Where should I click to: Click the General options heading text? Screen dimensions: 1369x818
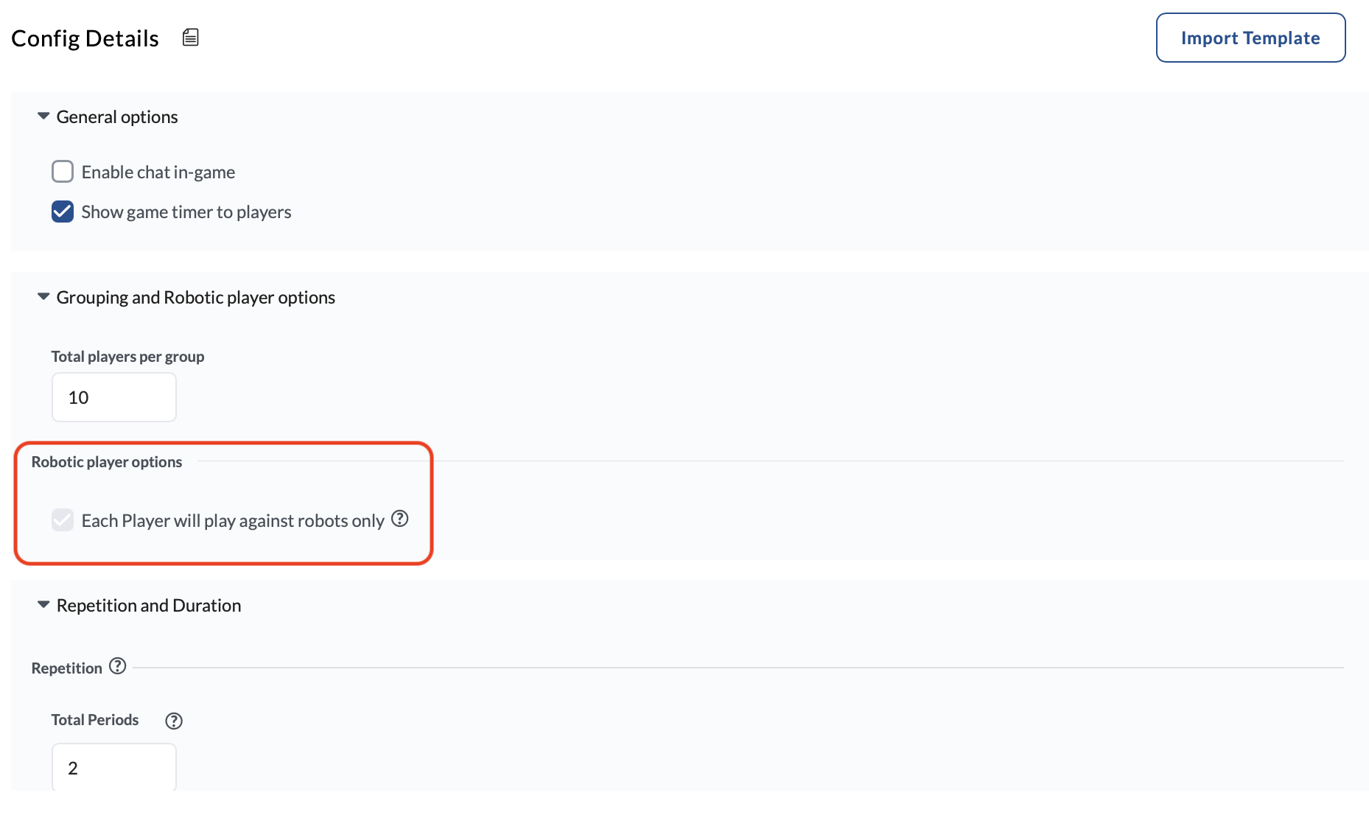[x=117, y=116]
